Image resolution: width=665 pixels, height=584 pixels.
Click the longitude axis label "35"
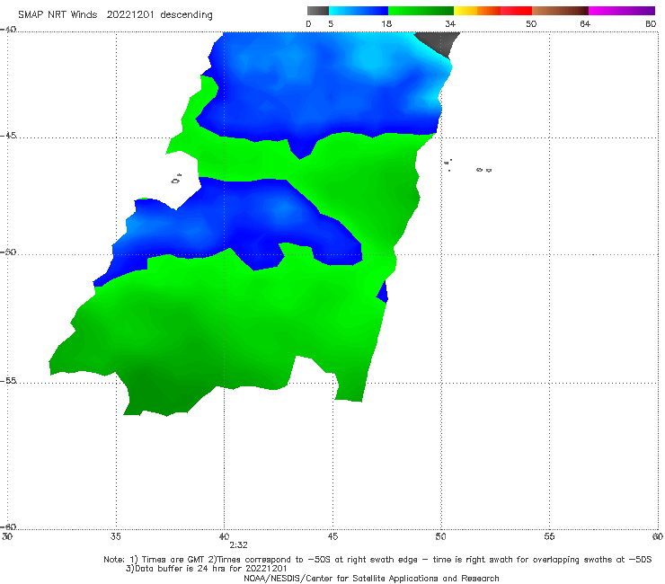click(x=115, y=536)
